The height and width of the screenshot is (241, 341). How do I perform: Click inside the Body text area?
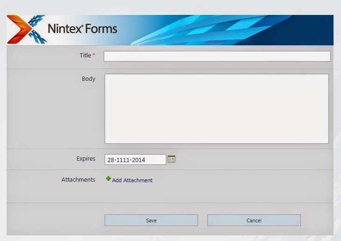click(217, 109)
